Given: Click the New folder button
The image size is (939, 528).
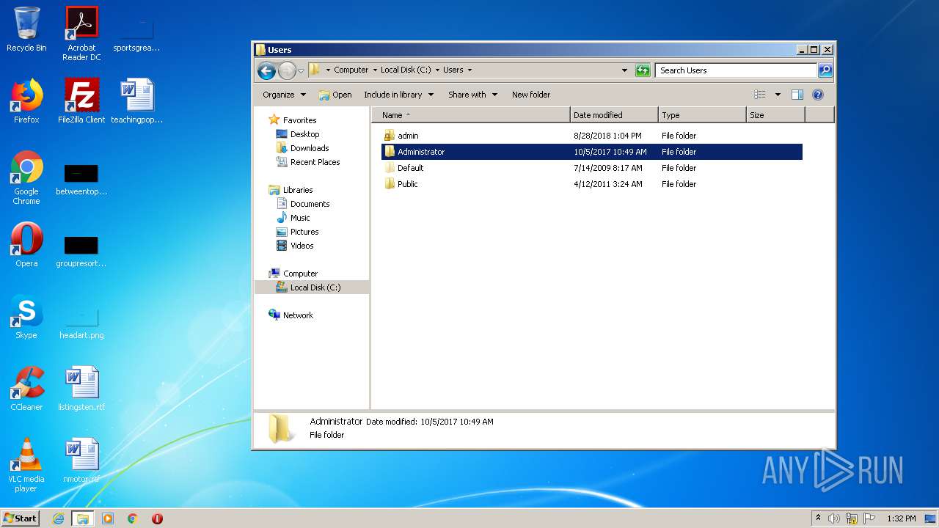Looking at the screenshot, I should click(530, 95).
